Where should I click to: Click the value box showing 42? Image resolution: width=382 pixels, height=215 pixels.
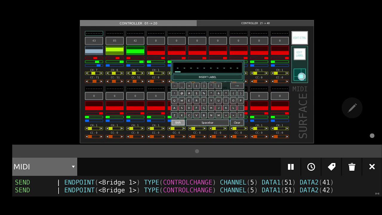(x=135, y=41)
